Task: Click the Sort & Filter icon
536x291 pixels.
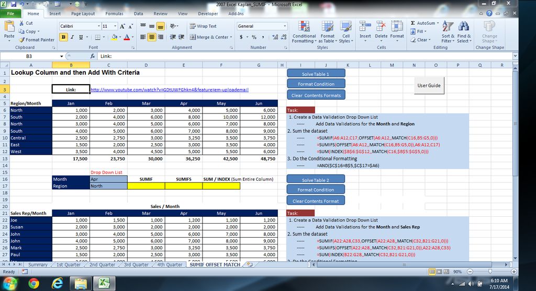Action: click(x=448, y=32)
